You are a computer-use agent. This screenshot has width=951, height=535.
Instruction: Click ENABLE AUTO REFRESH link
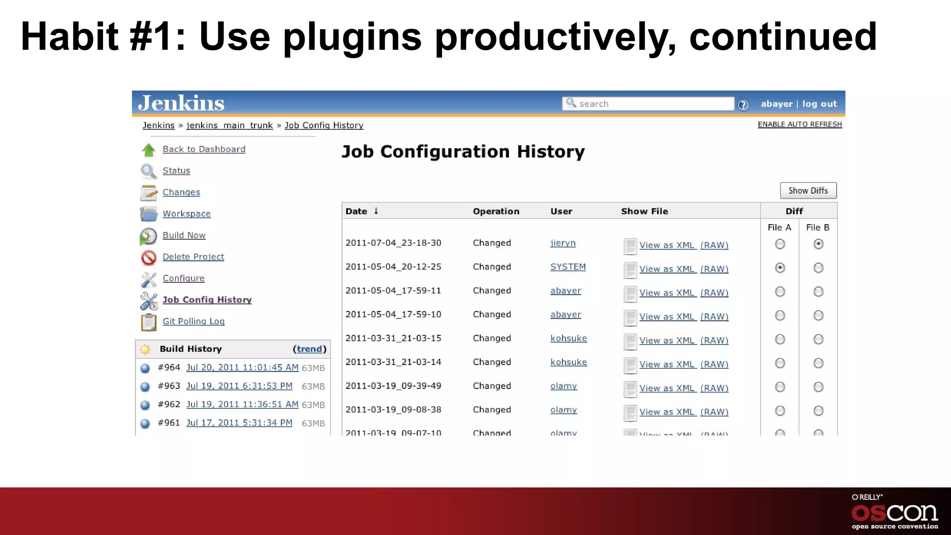[800, 124]
